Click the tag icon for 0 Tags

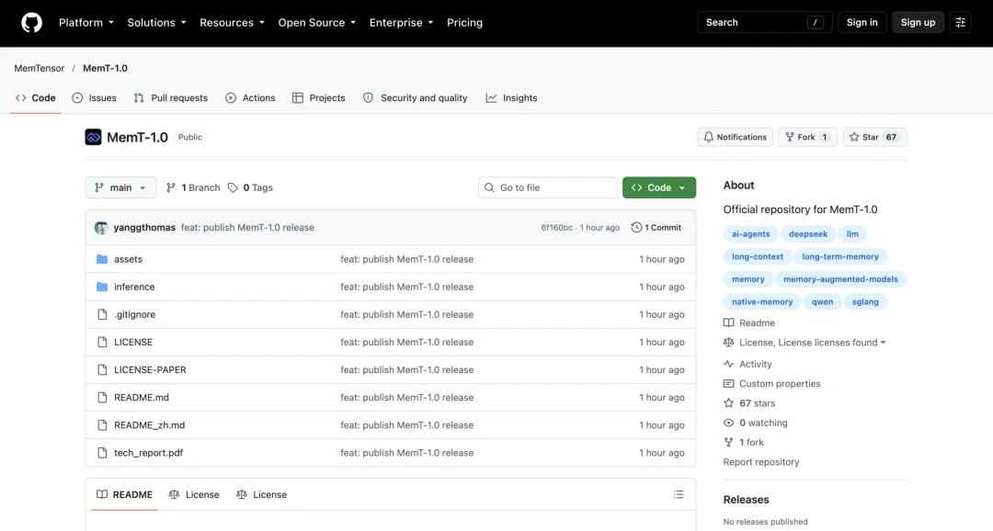[x=233, y=188]
